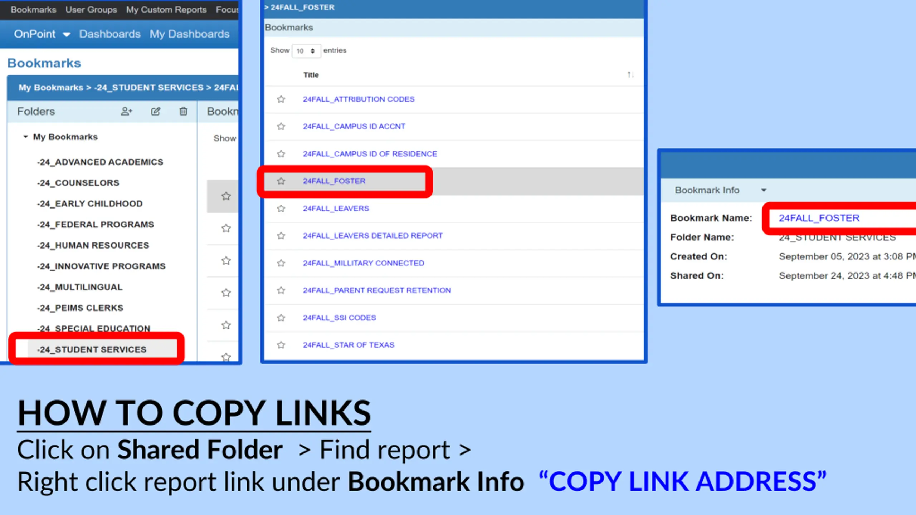Select the -24_STUDENT SERVICES folder
The height and width of the screenshot is (515, 916).
(92, 349)
